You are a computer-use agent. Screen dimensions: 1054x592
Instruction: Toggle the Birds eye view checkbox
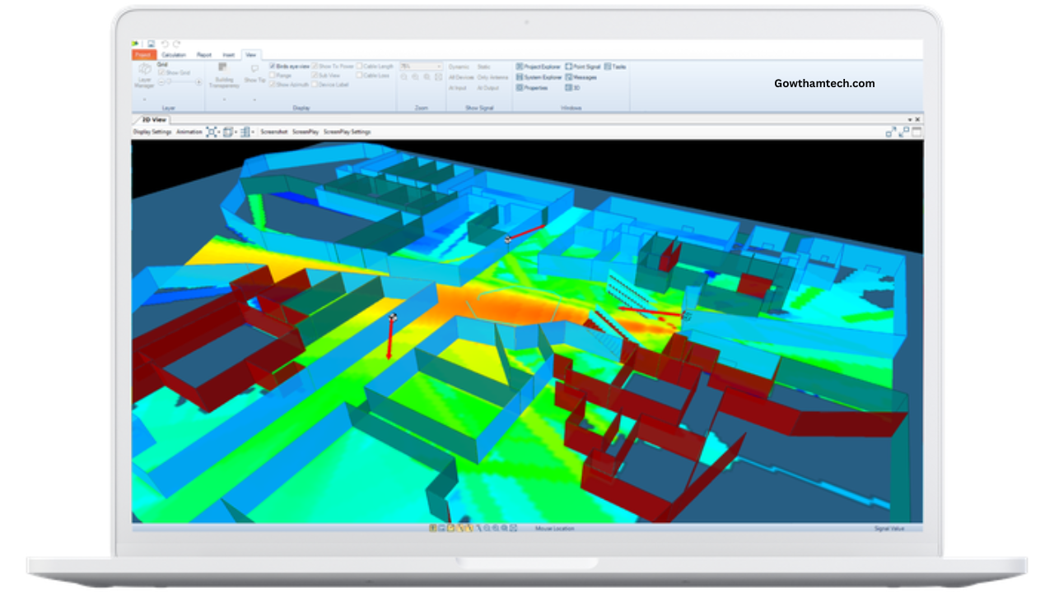pos(273,66)
